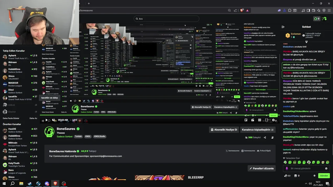Open the FrAscXfjpQ Discord link
The image size is (333, 187).
click(264, 151)
